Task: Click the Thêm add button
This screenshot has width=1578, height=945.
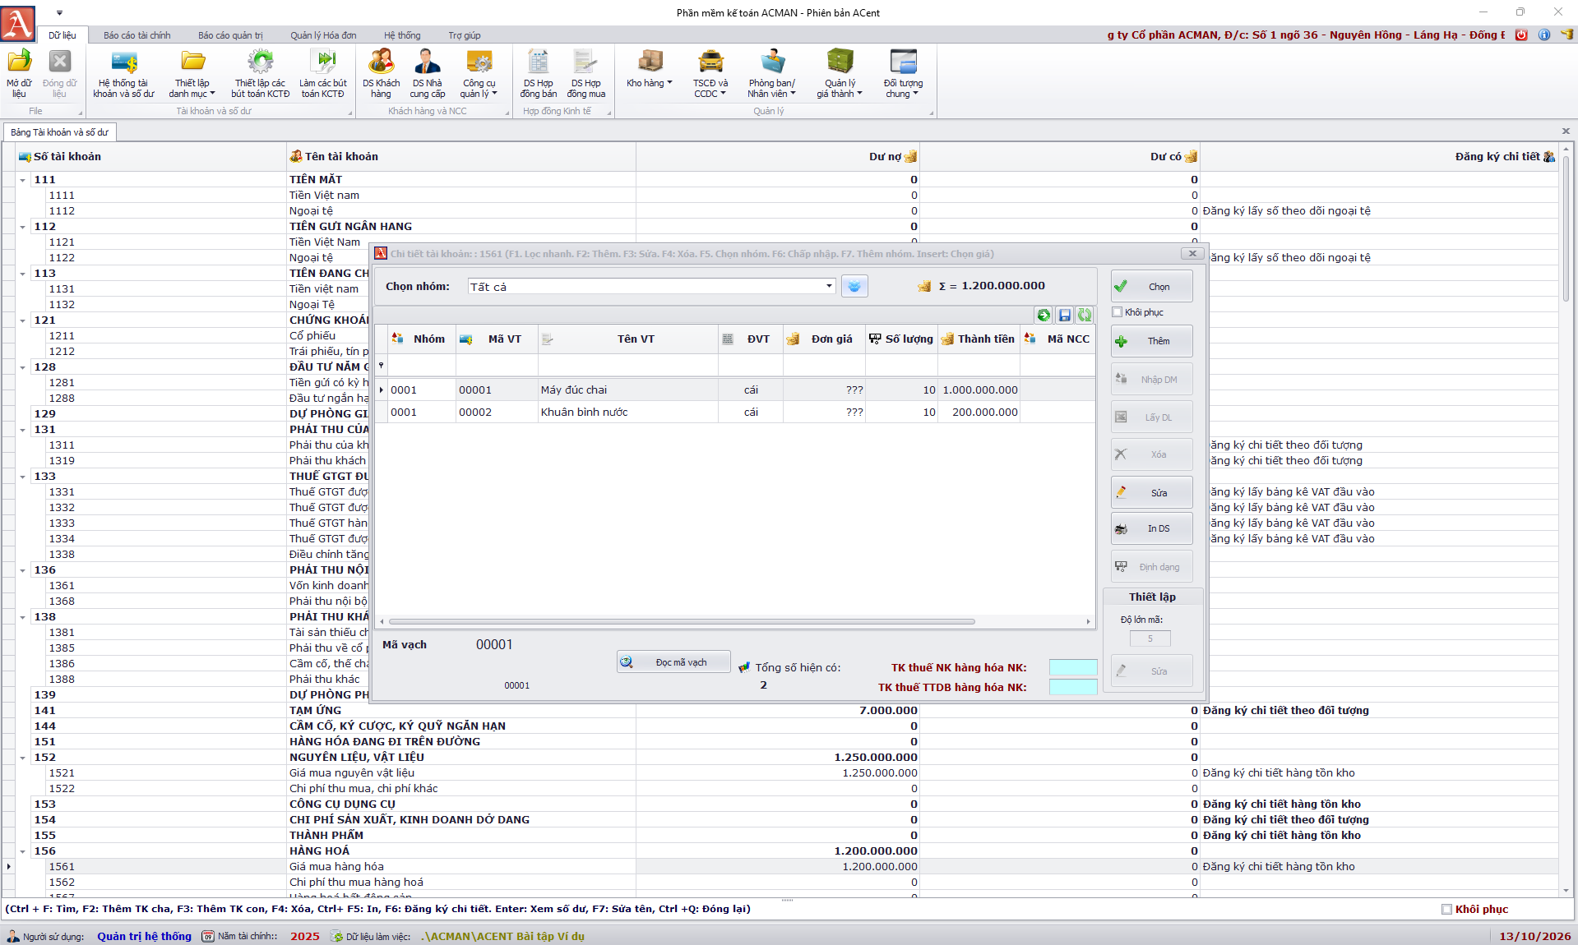Action: (x=1151, y=341)
